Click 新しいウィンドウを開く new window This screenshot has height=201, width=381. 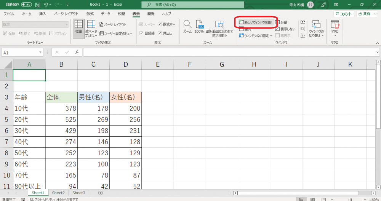256,22
